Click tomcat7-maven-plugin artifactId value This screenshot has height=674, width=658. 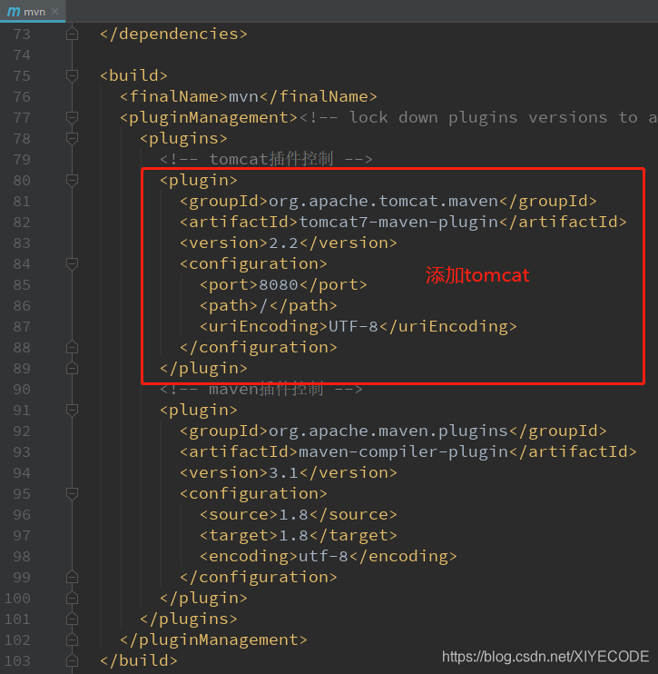(398, 223)
